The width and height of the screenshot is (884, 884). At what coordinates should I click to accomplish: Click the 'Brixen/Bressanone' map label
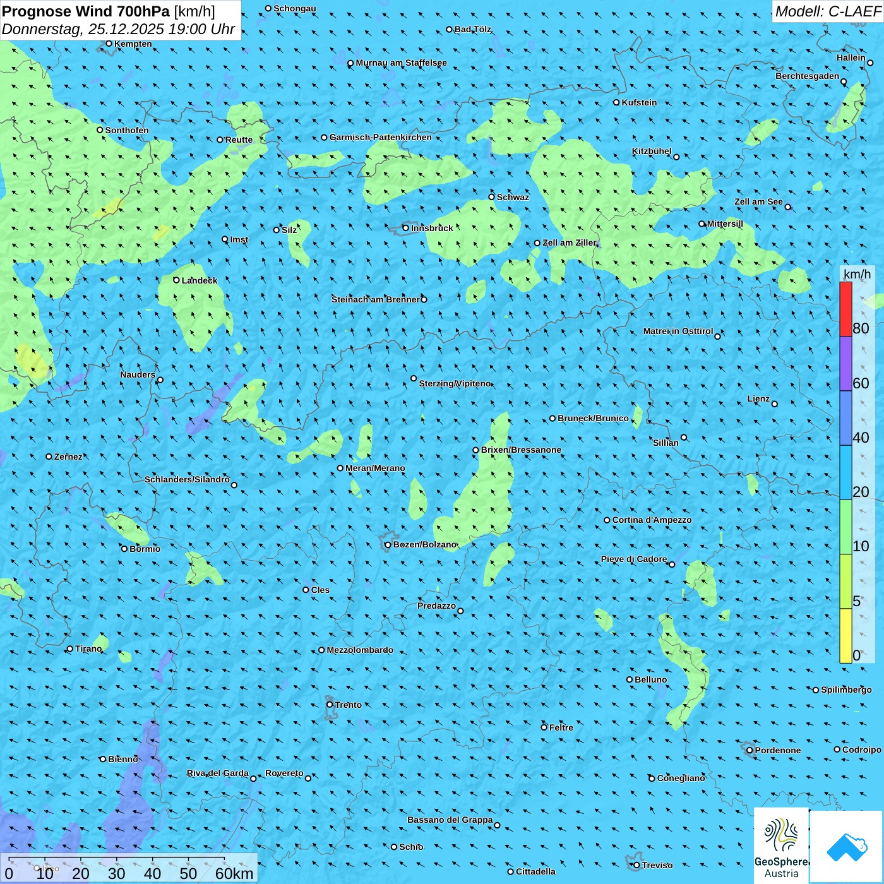(x=521, y=450)
